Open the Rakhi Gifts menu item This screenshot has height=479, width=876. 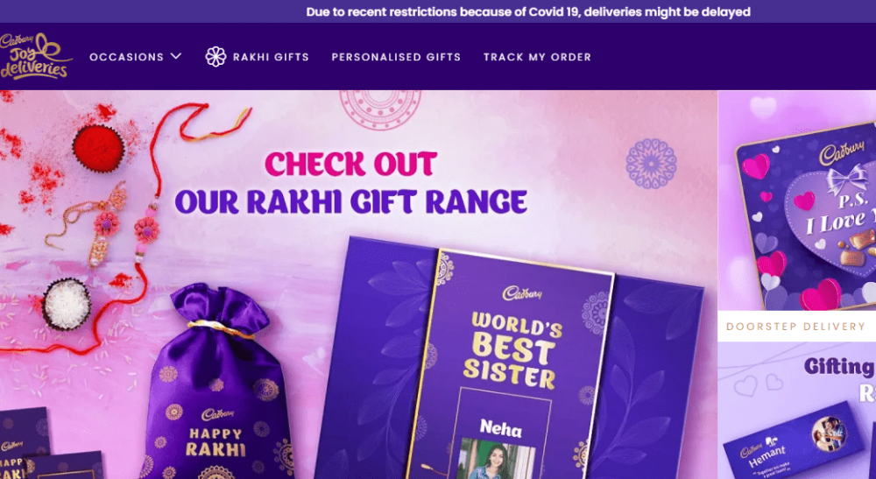tap(257, 57)
